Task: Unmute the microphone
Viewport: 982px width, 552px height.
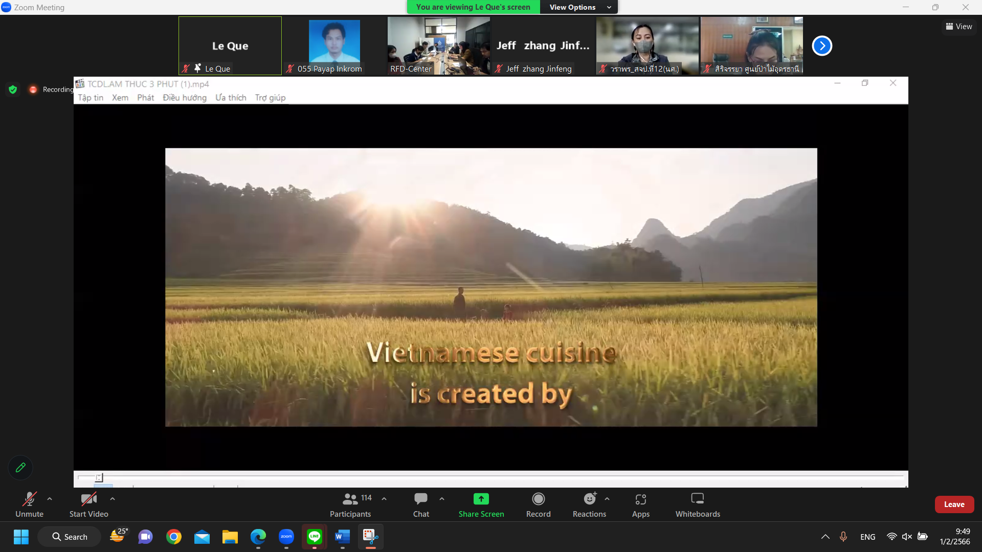Action: coord(29,499)
